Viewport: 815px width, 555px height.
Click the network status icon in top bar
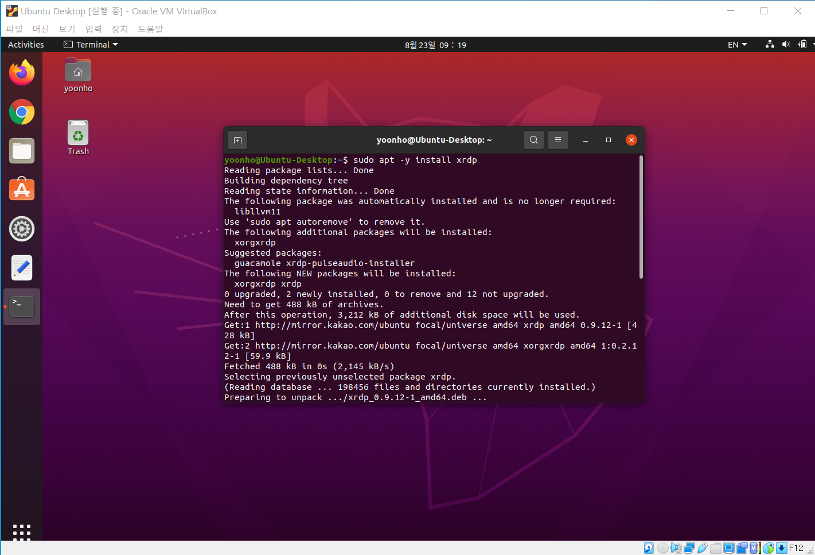[770, 45]
